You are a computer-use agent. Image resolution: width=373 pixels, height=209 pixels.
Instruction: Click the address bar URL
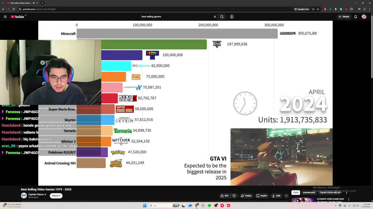click(39, 9)
